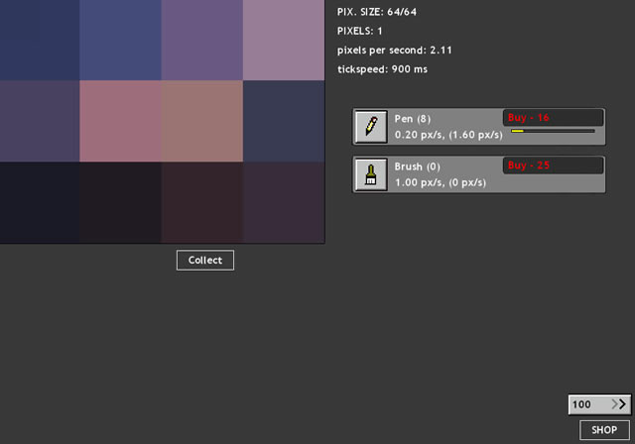
Task: Click the Pen pencil icon
Action: click(371, 127)
